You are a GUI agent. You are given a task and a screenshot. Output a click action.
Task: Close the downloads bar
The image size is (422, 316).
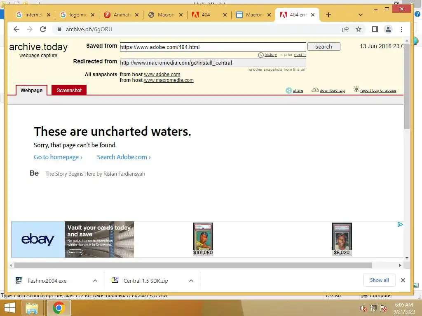tap(403, 280)
